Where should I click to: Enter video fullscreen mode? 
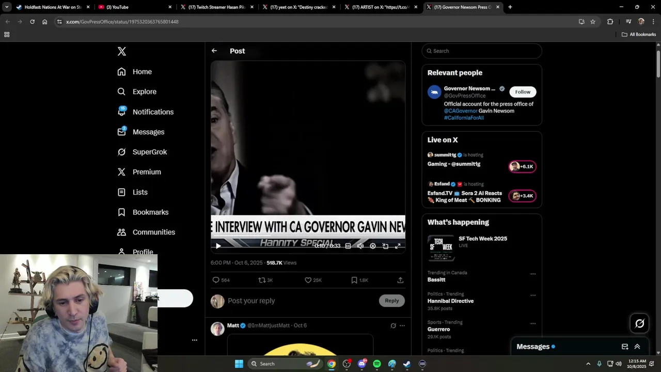[398, 246]
